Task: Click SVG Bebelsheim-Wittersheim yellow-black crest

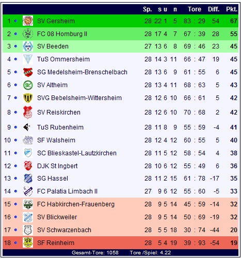Action: 28,98
